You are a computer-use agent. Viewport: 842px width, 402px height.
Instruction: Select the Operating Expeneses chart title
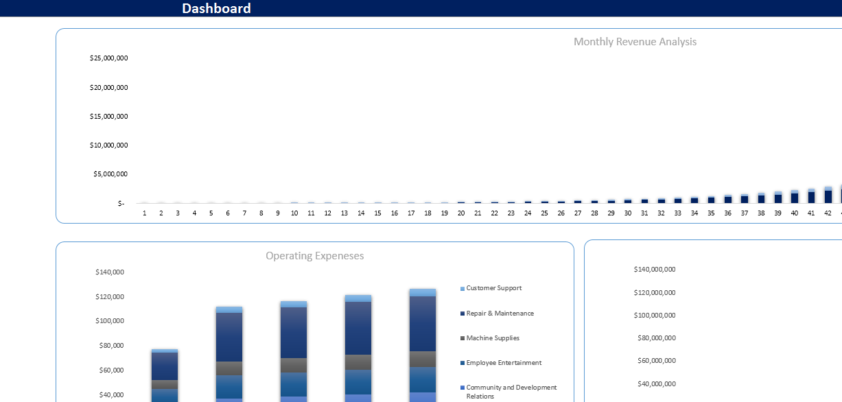pyautogui.click(x=315, y=255)
